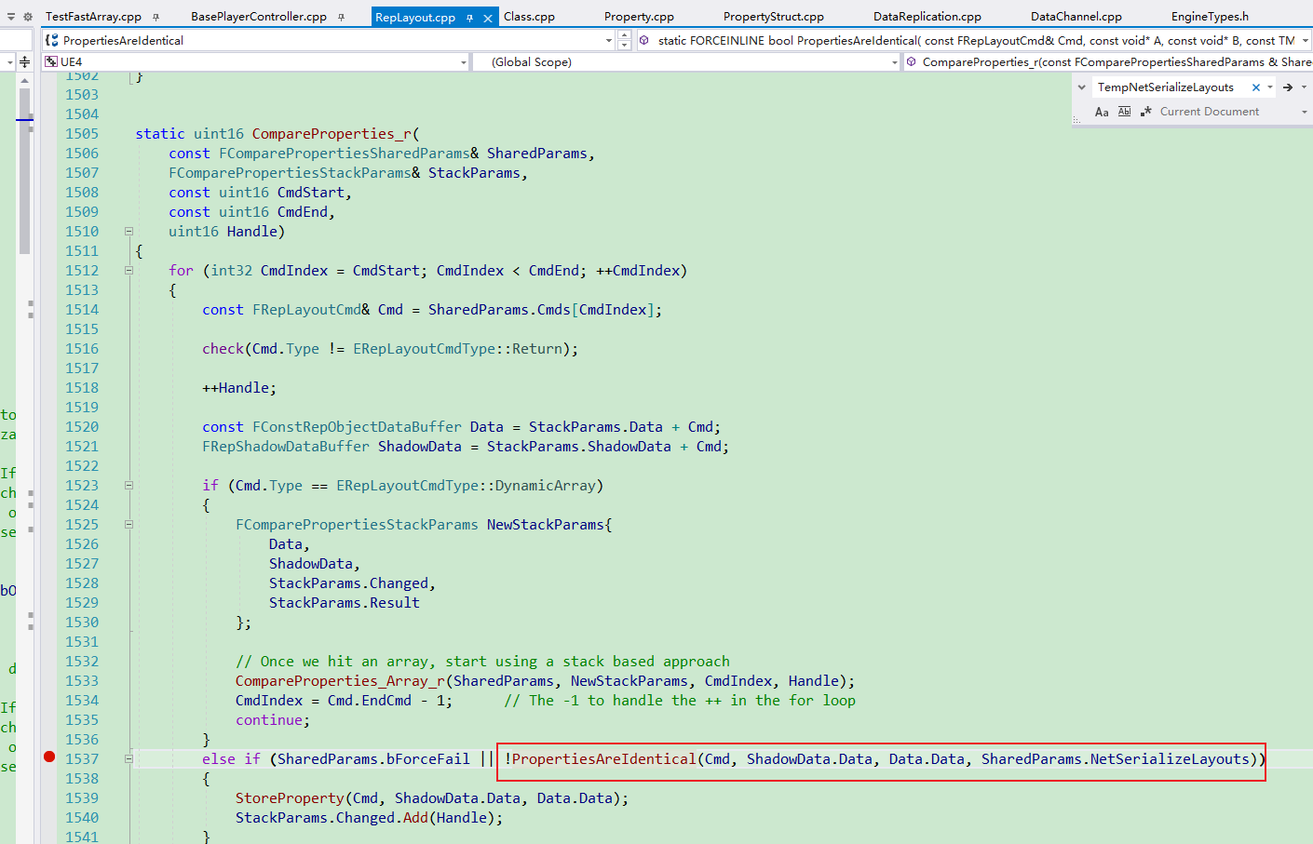Collapse the NewStackParams block at line 1525
This screenshot has height=844, width=1313.
(x=129, y=525)
